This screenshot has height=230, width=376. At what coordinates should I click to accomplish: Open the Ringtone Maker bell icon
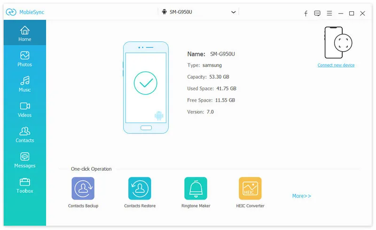(x=196, y=189)
